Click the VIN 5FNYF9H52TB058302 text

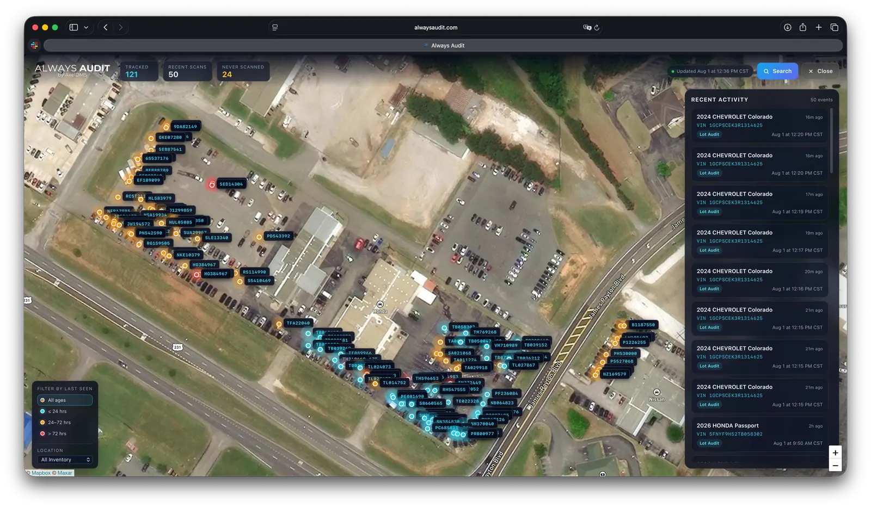(729, 434)
